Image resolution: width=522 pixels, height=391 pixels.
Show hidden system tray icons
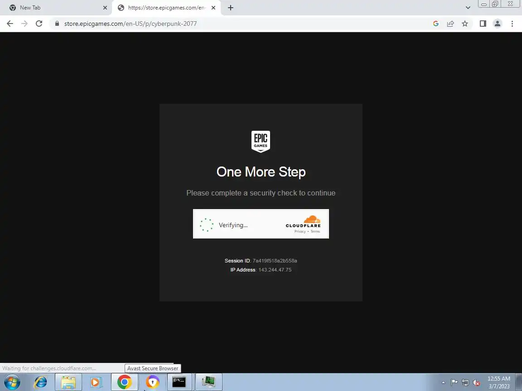(443, 382)
